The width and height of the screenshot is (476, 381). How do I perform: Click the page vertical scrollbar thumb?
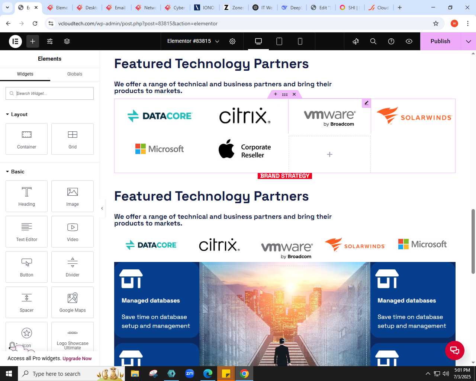pos(473,241)
